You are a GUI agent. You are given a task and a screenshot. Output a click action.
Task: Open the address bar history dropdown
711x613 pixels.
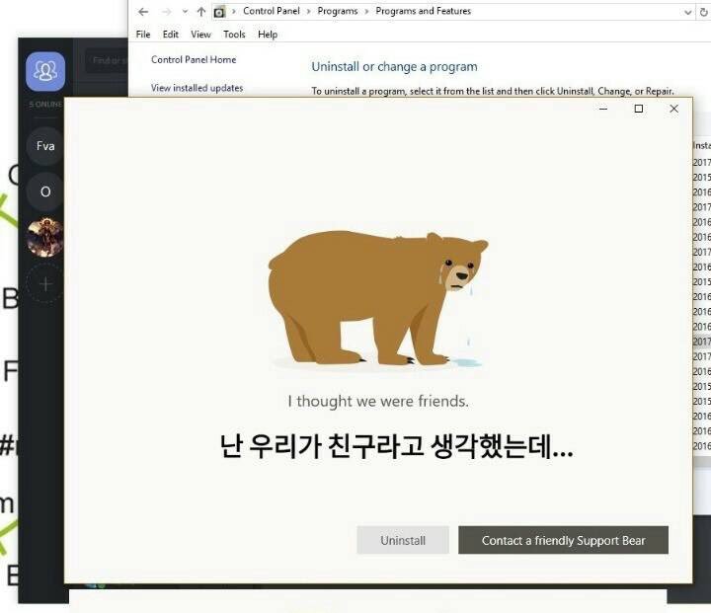[x=688, y=12]
